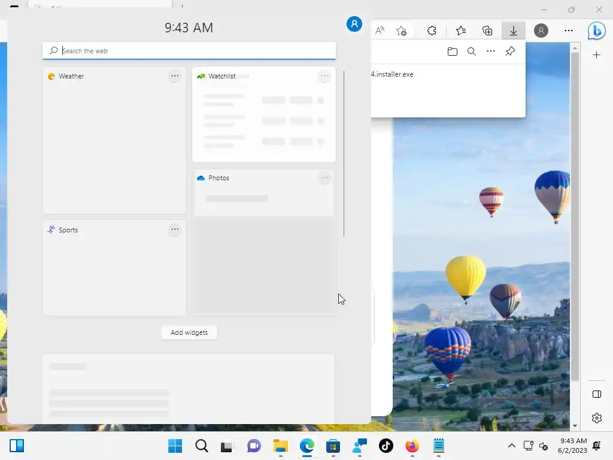Pin the Downloads panel
Viewport: 613px width, 460px height.
click(x=510, y=52)
